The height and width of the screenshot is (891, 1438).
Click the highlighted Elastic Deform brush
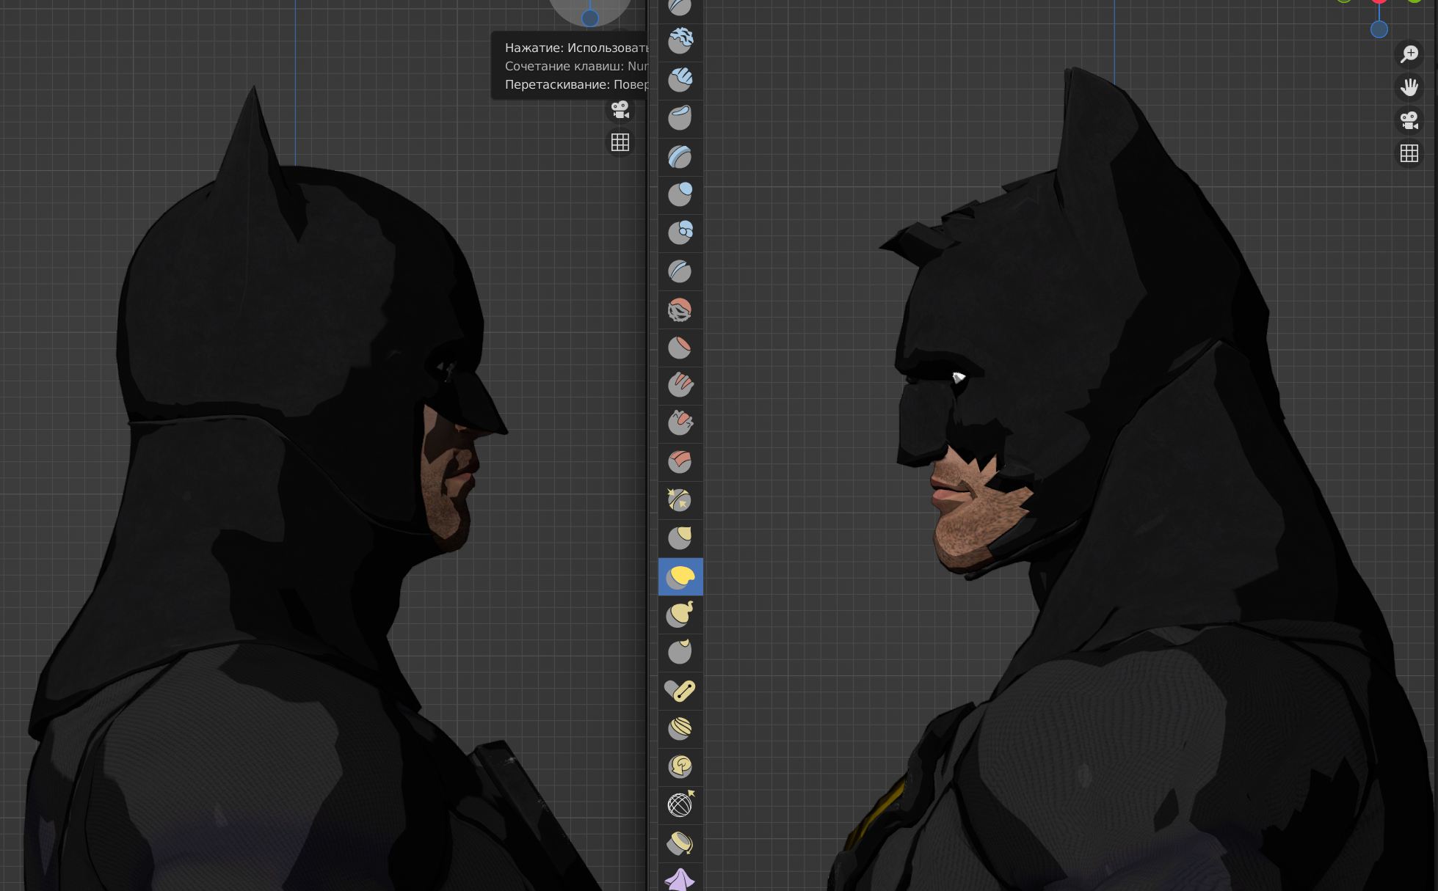click(x=680, y=577)
